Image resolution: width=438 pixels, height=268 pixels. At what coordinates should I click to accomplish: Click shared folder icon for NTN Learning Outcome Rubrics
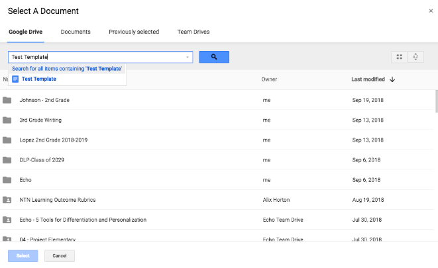[7, 200]
